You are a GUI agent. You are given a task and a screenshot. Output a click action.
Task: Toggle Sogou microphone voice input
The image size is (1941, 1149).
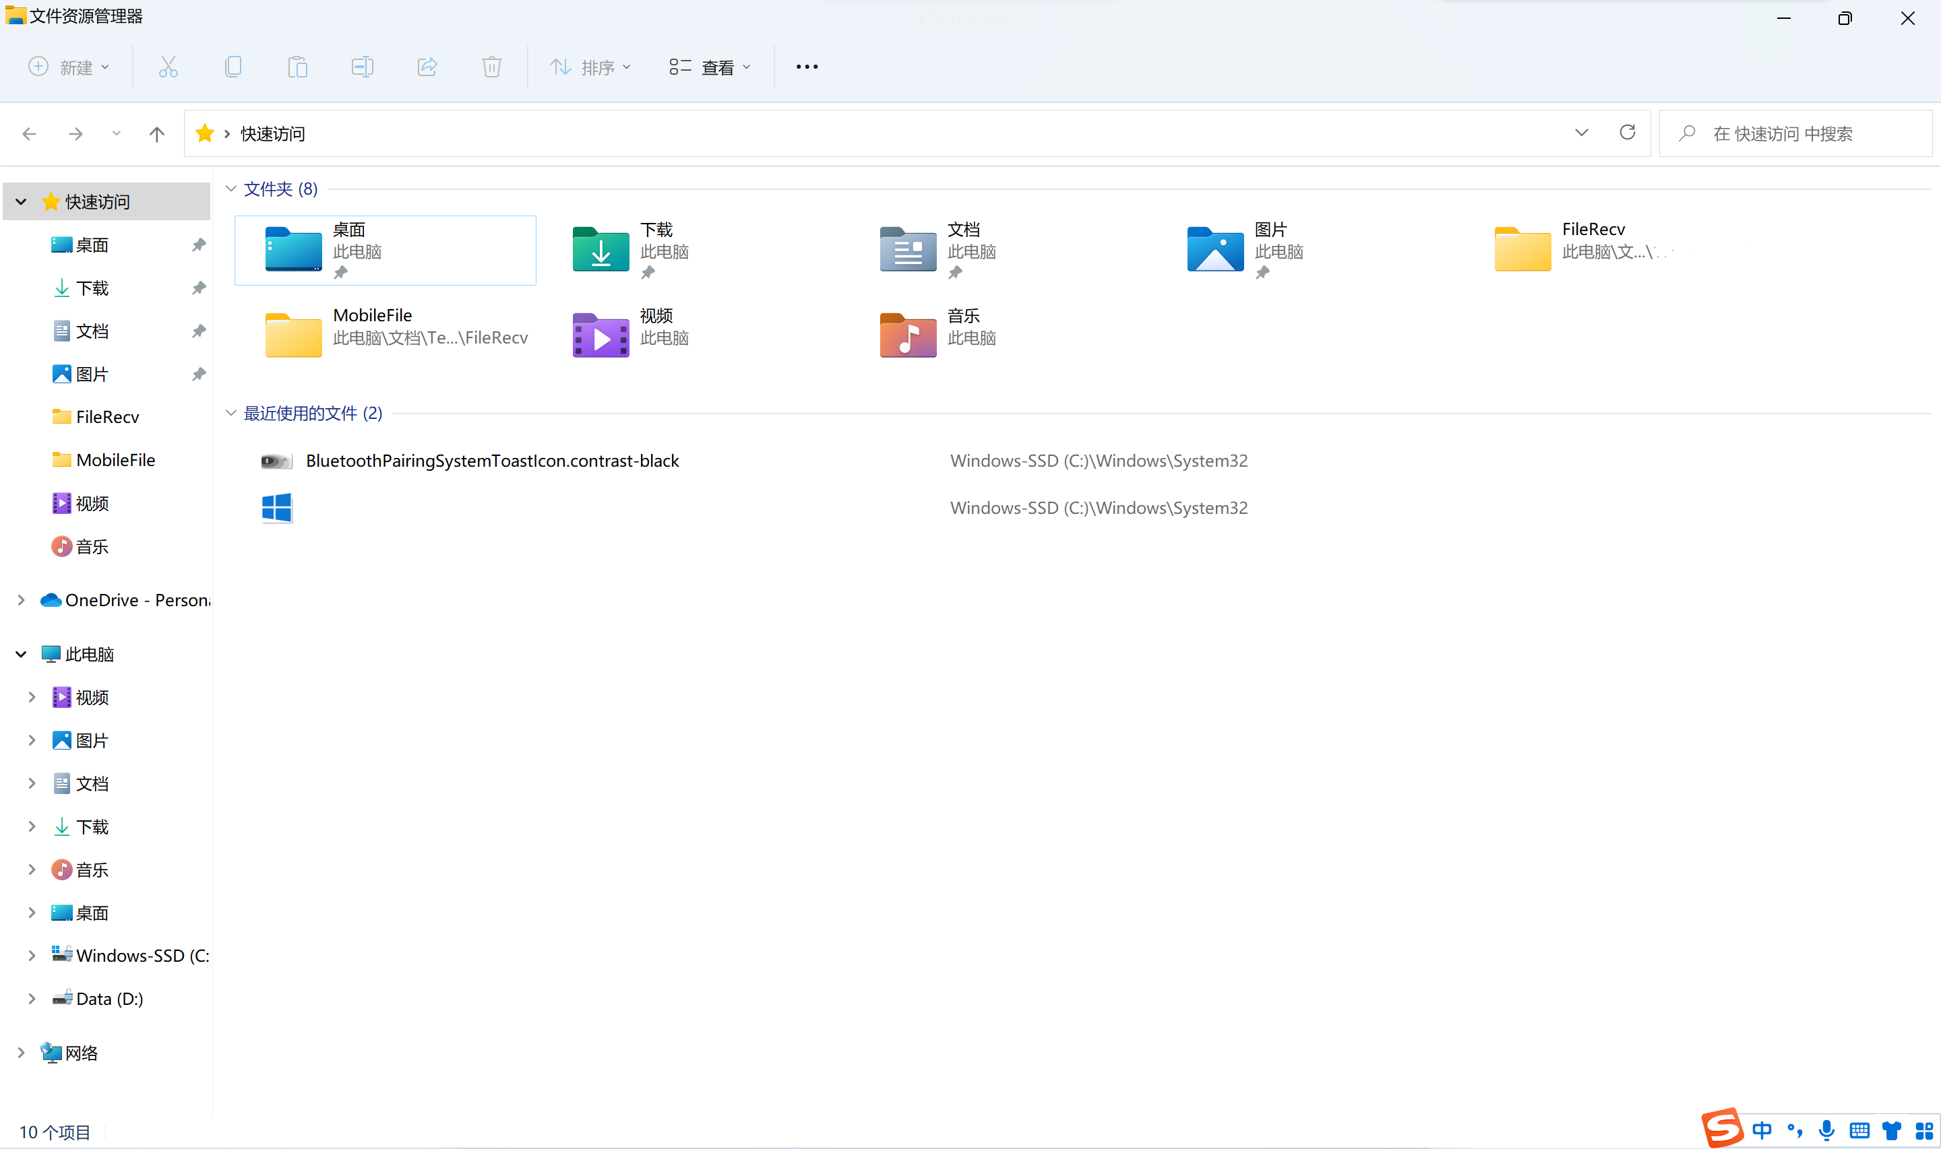(x=1826, y=1130)
